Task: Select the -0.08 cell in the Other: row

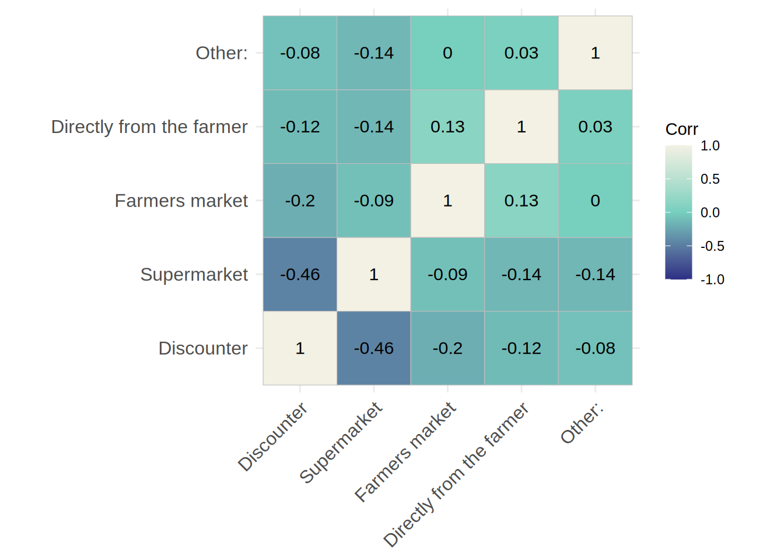Action: click(x=300, y=53)
